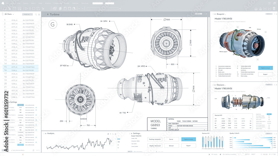Open the File menu
This screenshot has height=156, width=278.
click(7, 3)
